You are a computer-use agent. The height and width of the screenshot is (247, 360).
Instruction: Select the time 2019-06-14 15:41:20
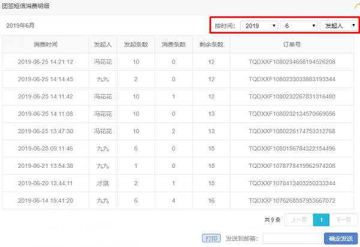pyautogui.click(x=46, y=201)
